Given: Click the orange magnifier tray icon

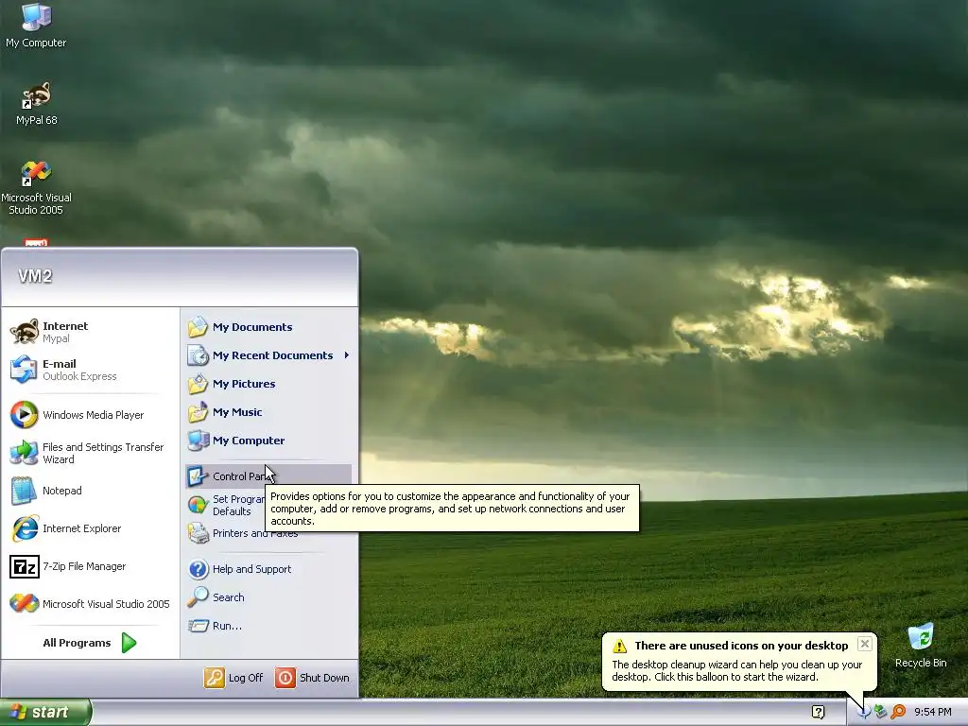Looking at the screenshot, I should click(898, 712).
